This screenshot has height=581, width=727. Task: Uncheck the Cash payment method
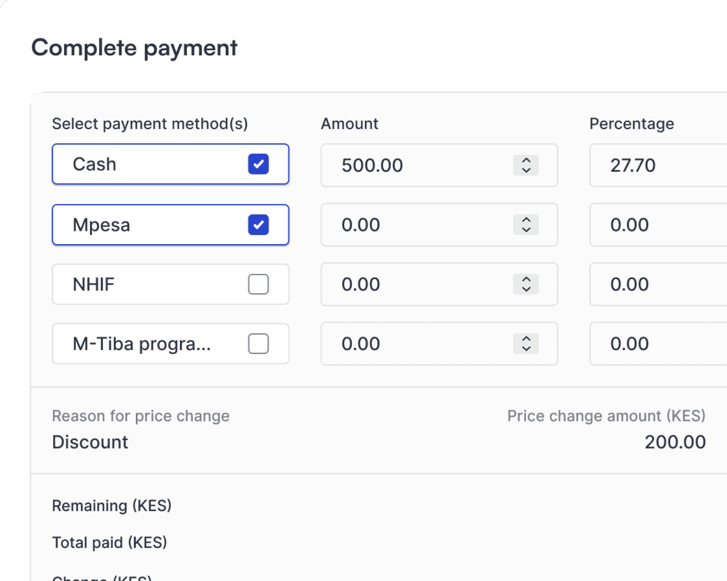tap(258, 164)
